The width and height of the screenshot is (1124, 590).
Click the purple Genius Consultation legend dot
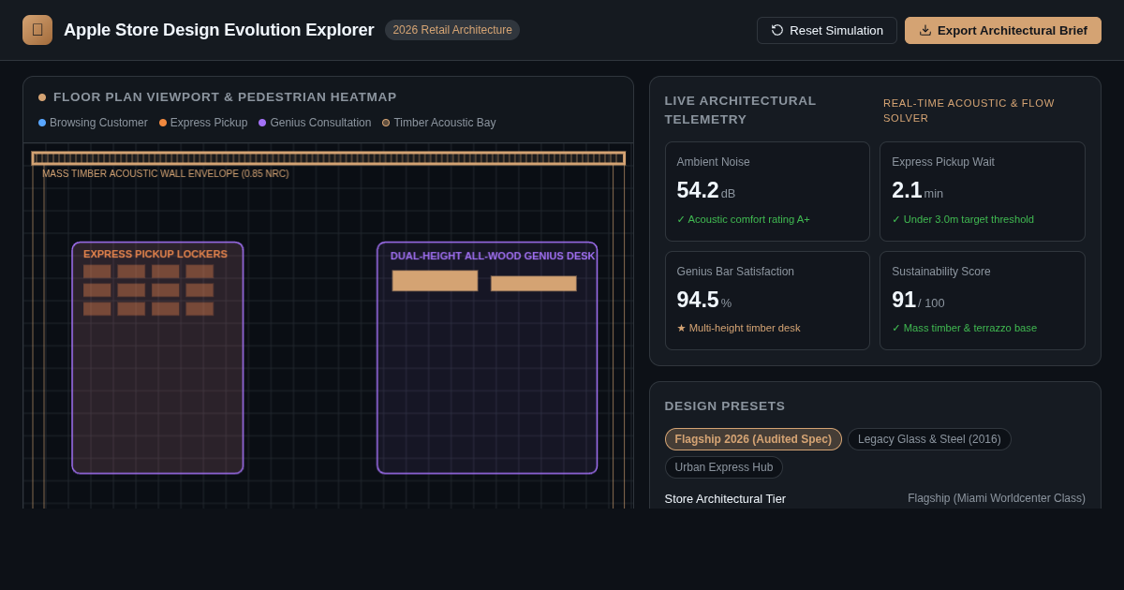[262, 123]
